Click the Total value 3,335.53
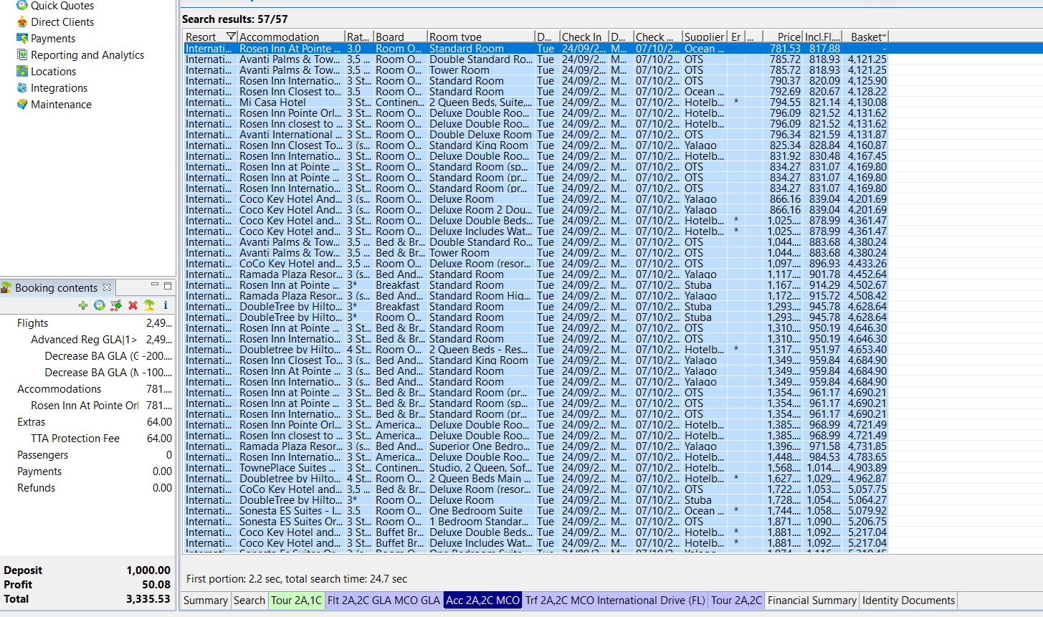This screenshot has width=1043, height=617. pos(148,599)
